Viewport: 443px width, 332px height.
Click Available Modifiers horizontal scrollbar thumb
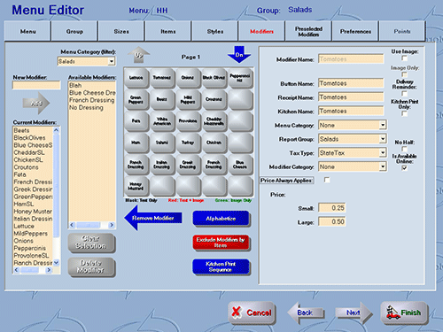tap(88, 225)
